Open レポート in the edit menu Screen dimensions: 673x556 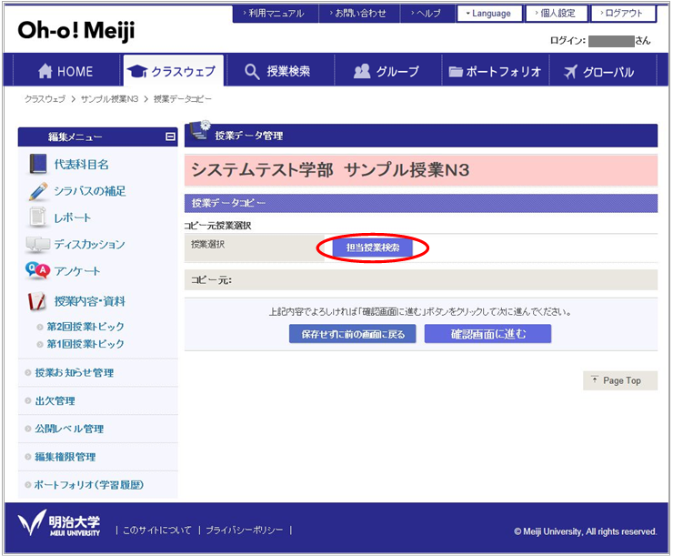[x=73, y=217]
